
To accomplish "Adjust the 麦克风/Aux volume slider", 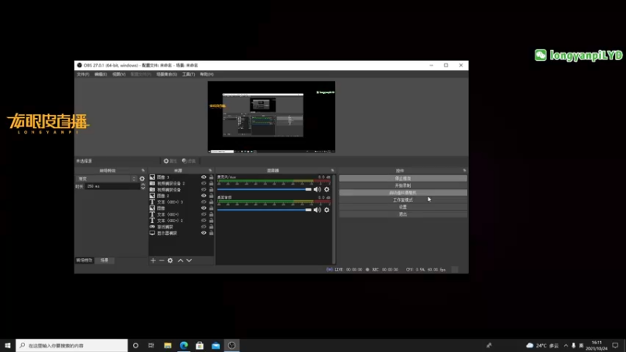I will [264, 189].
